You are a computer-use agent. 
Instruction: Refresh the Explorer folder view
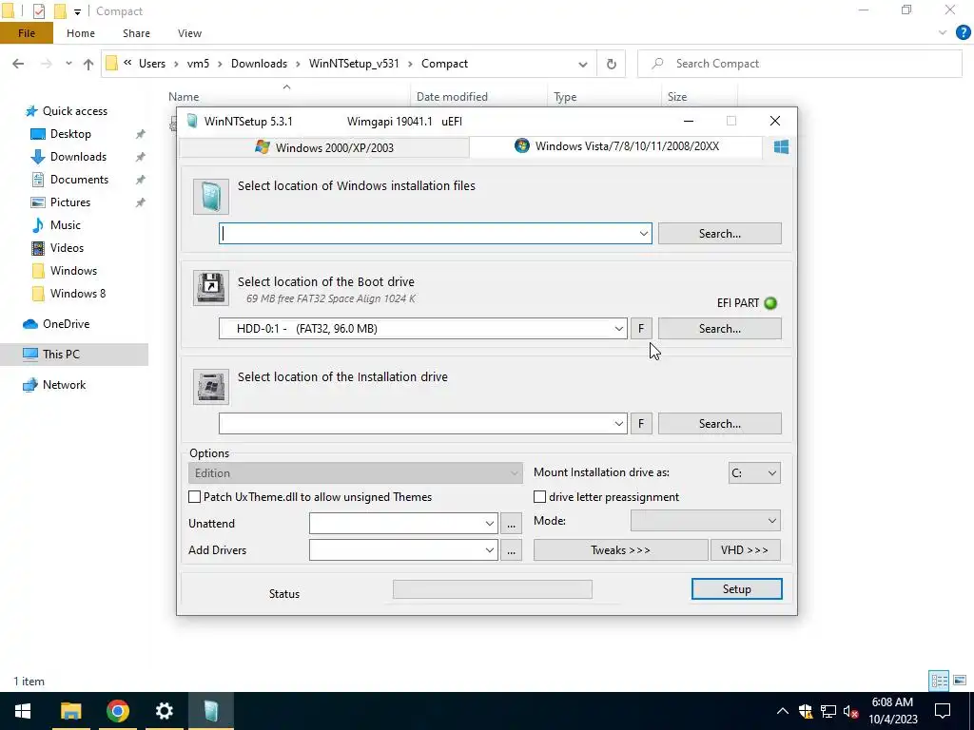click(612, 64)
